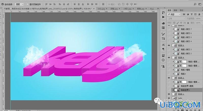Switch to the 通道 panel tab
Image resolution: width=203 pixels, height=111 pixels.
(175, 10)
